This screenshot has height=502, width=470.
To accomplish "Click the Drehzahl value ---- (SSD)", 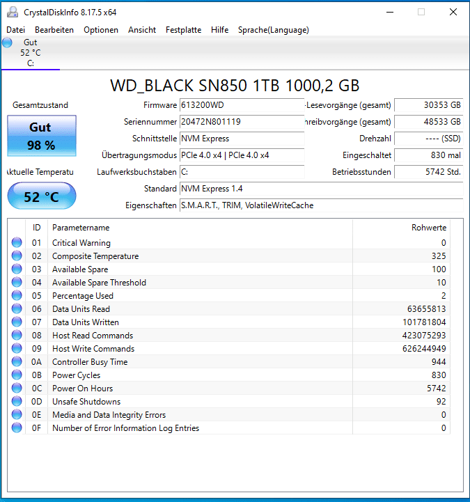I will coord(428,139).
